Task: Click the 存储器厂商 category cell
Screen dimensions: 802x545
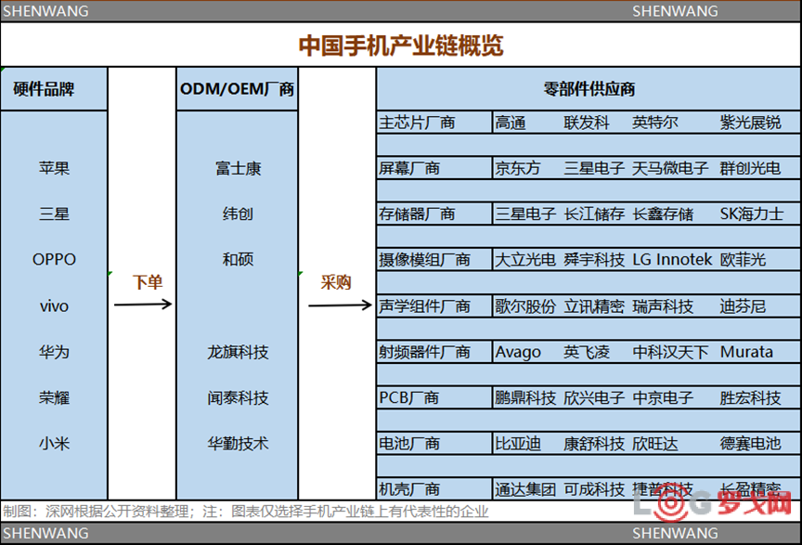Action: [434, 214]
